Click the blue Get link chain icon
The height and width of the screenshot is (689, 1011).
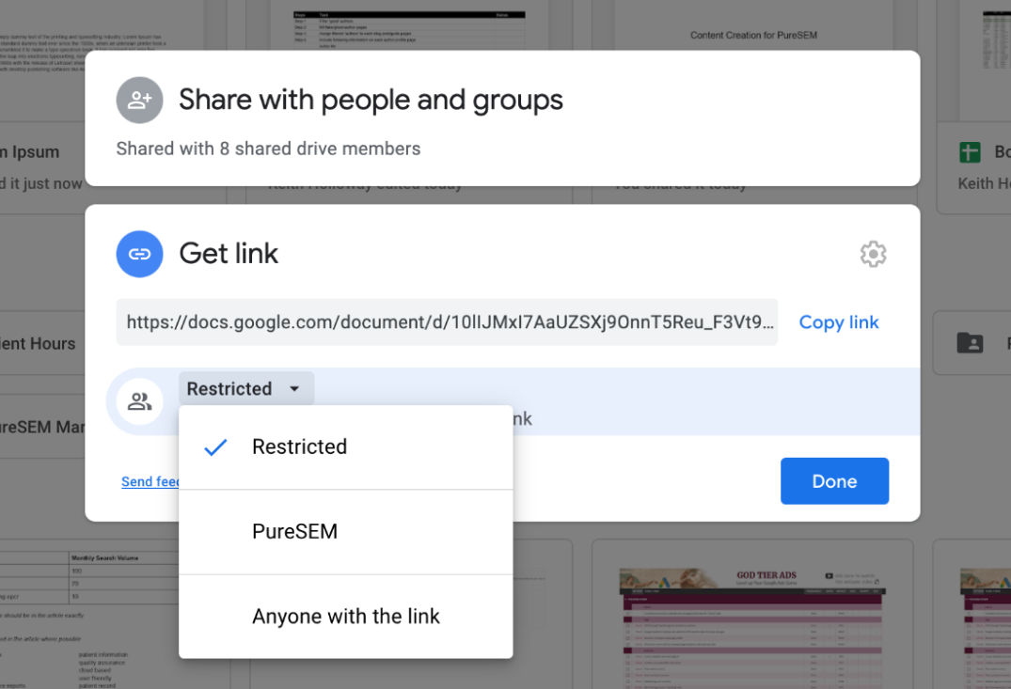[x=139, y=254]
